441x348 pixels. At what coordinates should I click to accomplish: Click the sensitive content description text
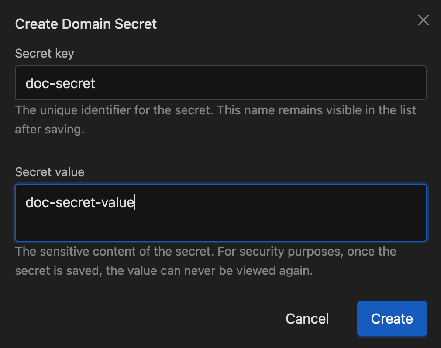click(x=206, y=260)
